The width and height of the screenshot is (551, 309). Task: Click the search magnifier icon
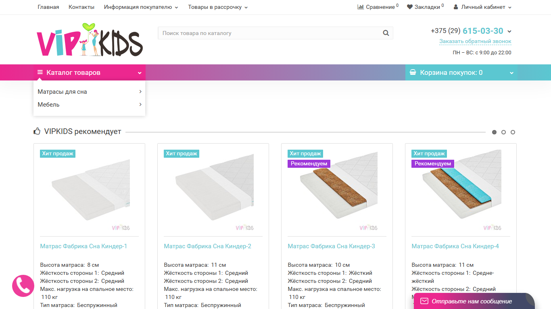click(386, 33)
